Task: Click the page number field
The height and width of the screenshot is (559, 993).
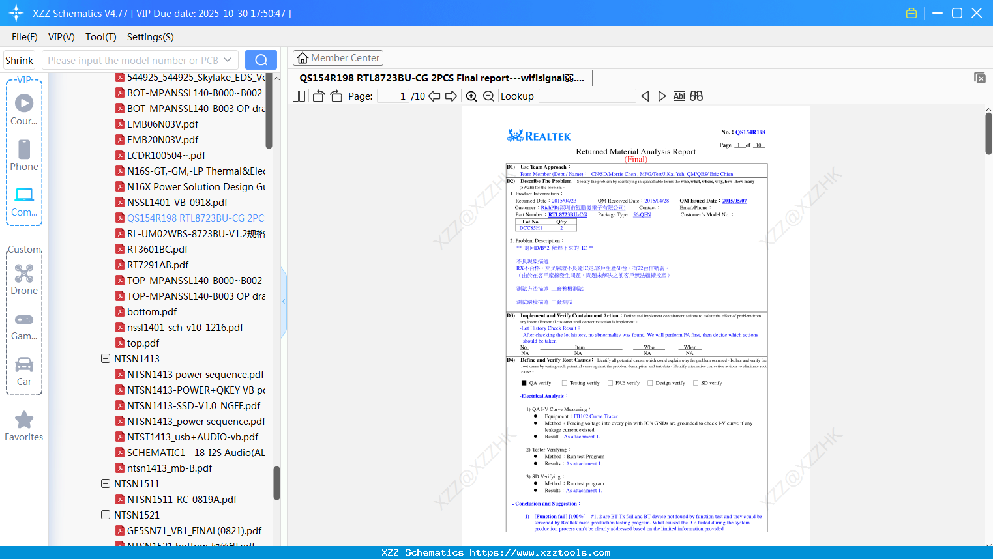Action: point(393,96)
